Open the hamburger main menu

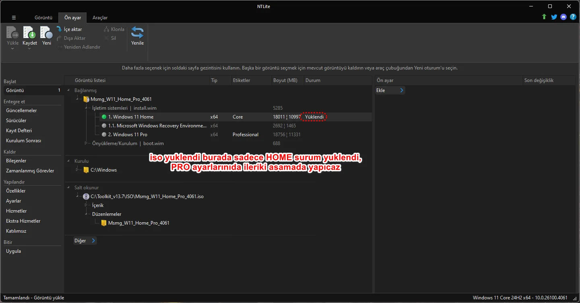14,18
